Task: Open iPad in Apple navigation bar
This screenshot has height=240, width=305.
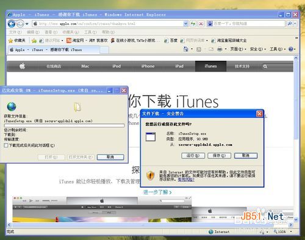Action: (x=179, y=66)
